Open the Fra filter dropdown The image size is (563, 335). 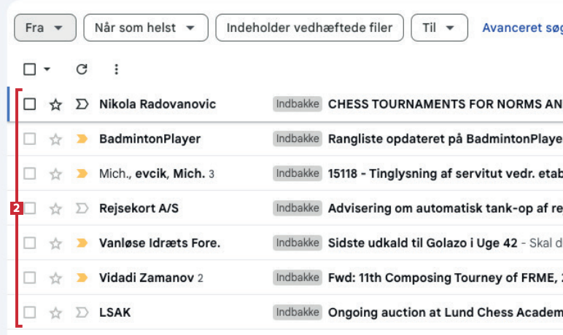pyautogui.click(x=44, y=28)
